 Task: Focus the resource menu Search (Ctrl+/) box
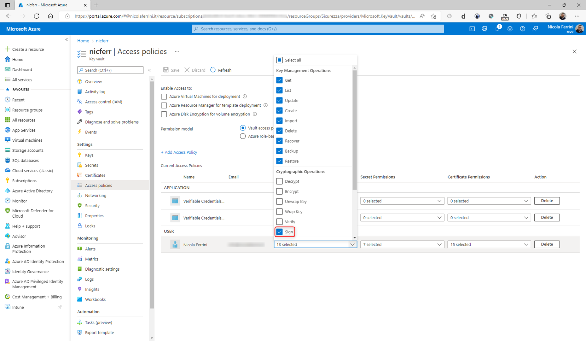tap(110, 70)
